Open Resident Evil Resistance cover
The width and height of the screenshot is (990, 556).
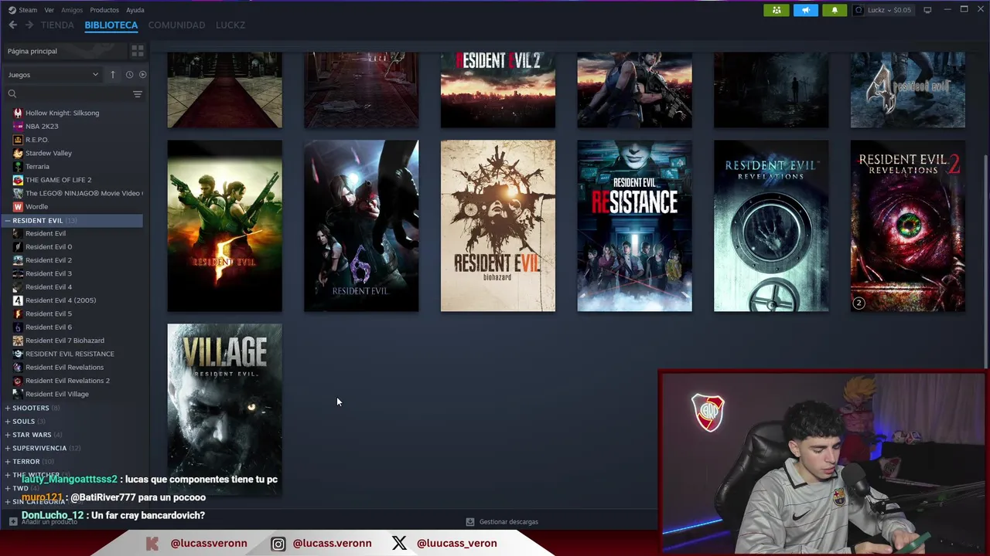click(x=634, y=225)
